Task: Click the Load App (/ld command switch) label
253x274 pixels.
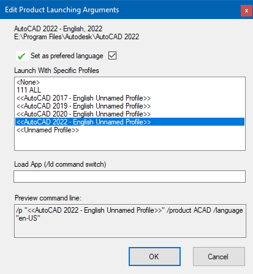Action: tap(60, 164)
